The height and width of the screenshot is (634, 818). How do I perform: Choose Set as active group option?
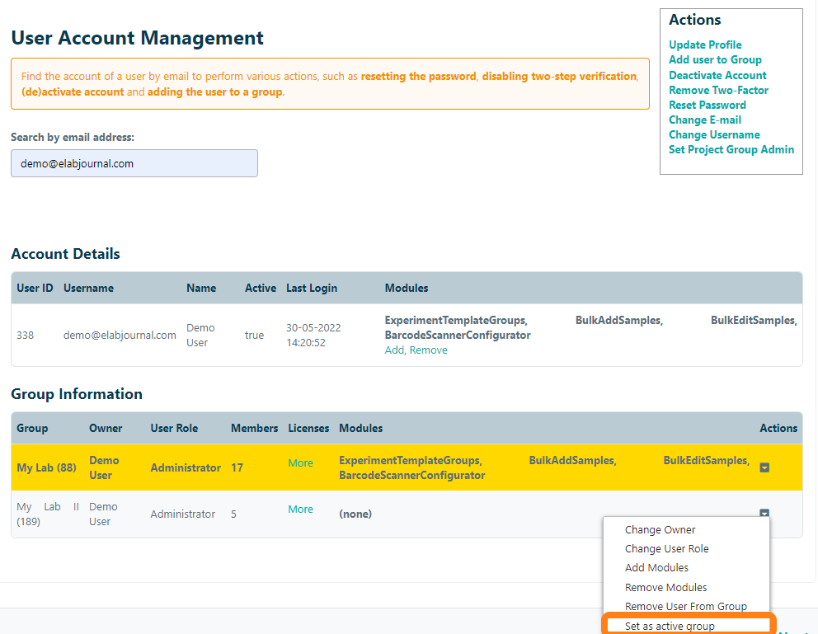click(x=670, y=627)
